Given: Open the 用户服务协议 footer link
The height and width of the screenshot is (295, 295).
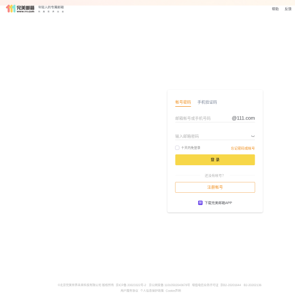Looking at the screenshot, I should [x=129, y=291].
